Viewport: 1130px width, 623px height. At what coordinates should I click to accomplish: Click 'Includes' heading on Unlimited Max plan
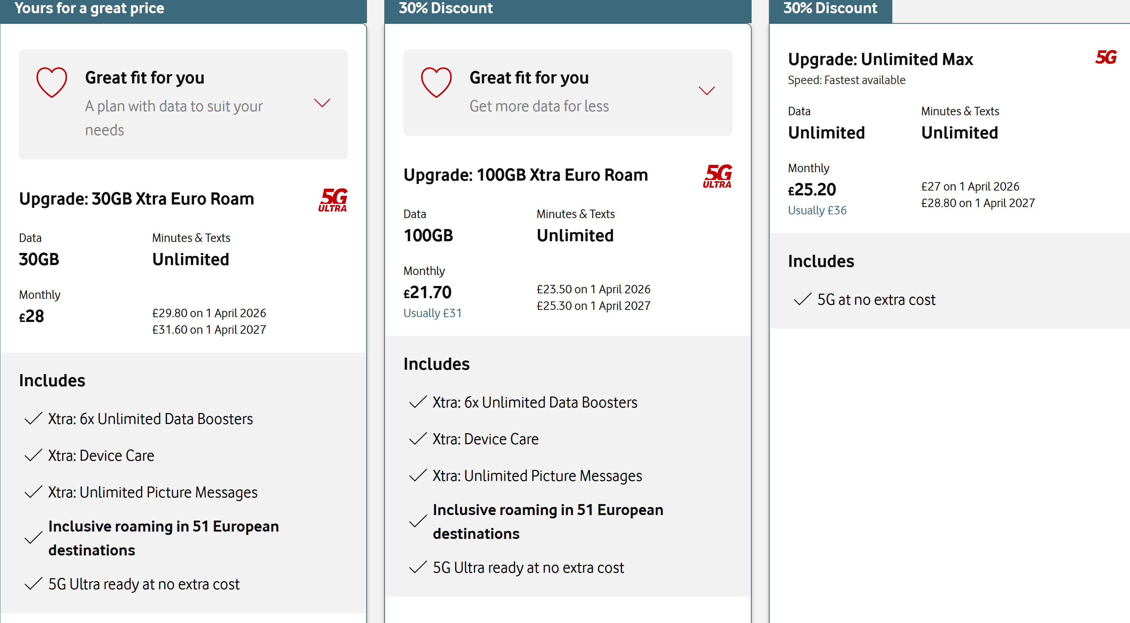point(821,261)
